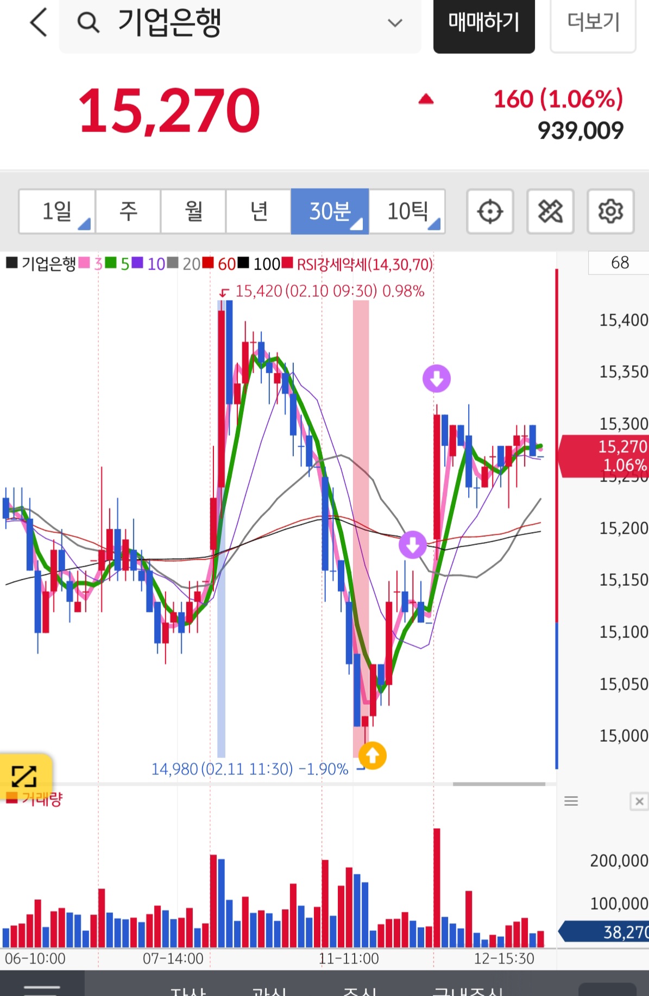Viewport: 649px width, 996px height.
Task: Tap the 기업은행 price series legend
Action: [41, 264]
